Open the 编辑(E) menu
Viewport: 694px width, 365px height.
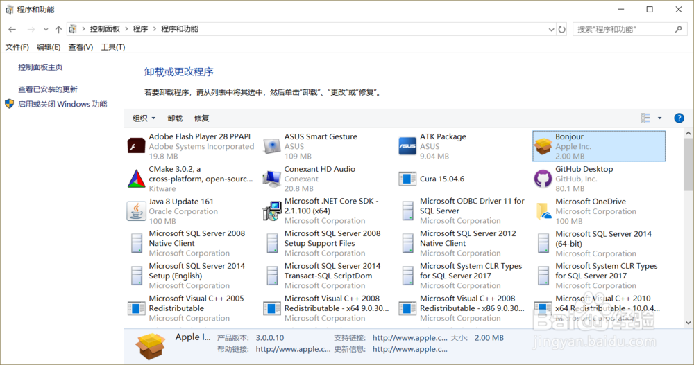49,47
